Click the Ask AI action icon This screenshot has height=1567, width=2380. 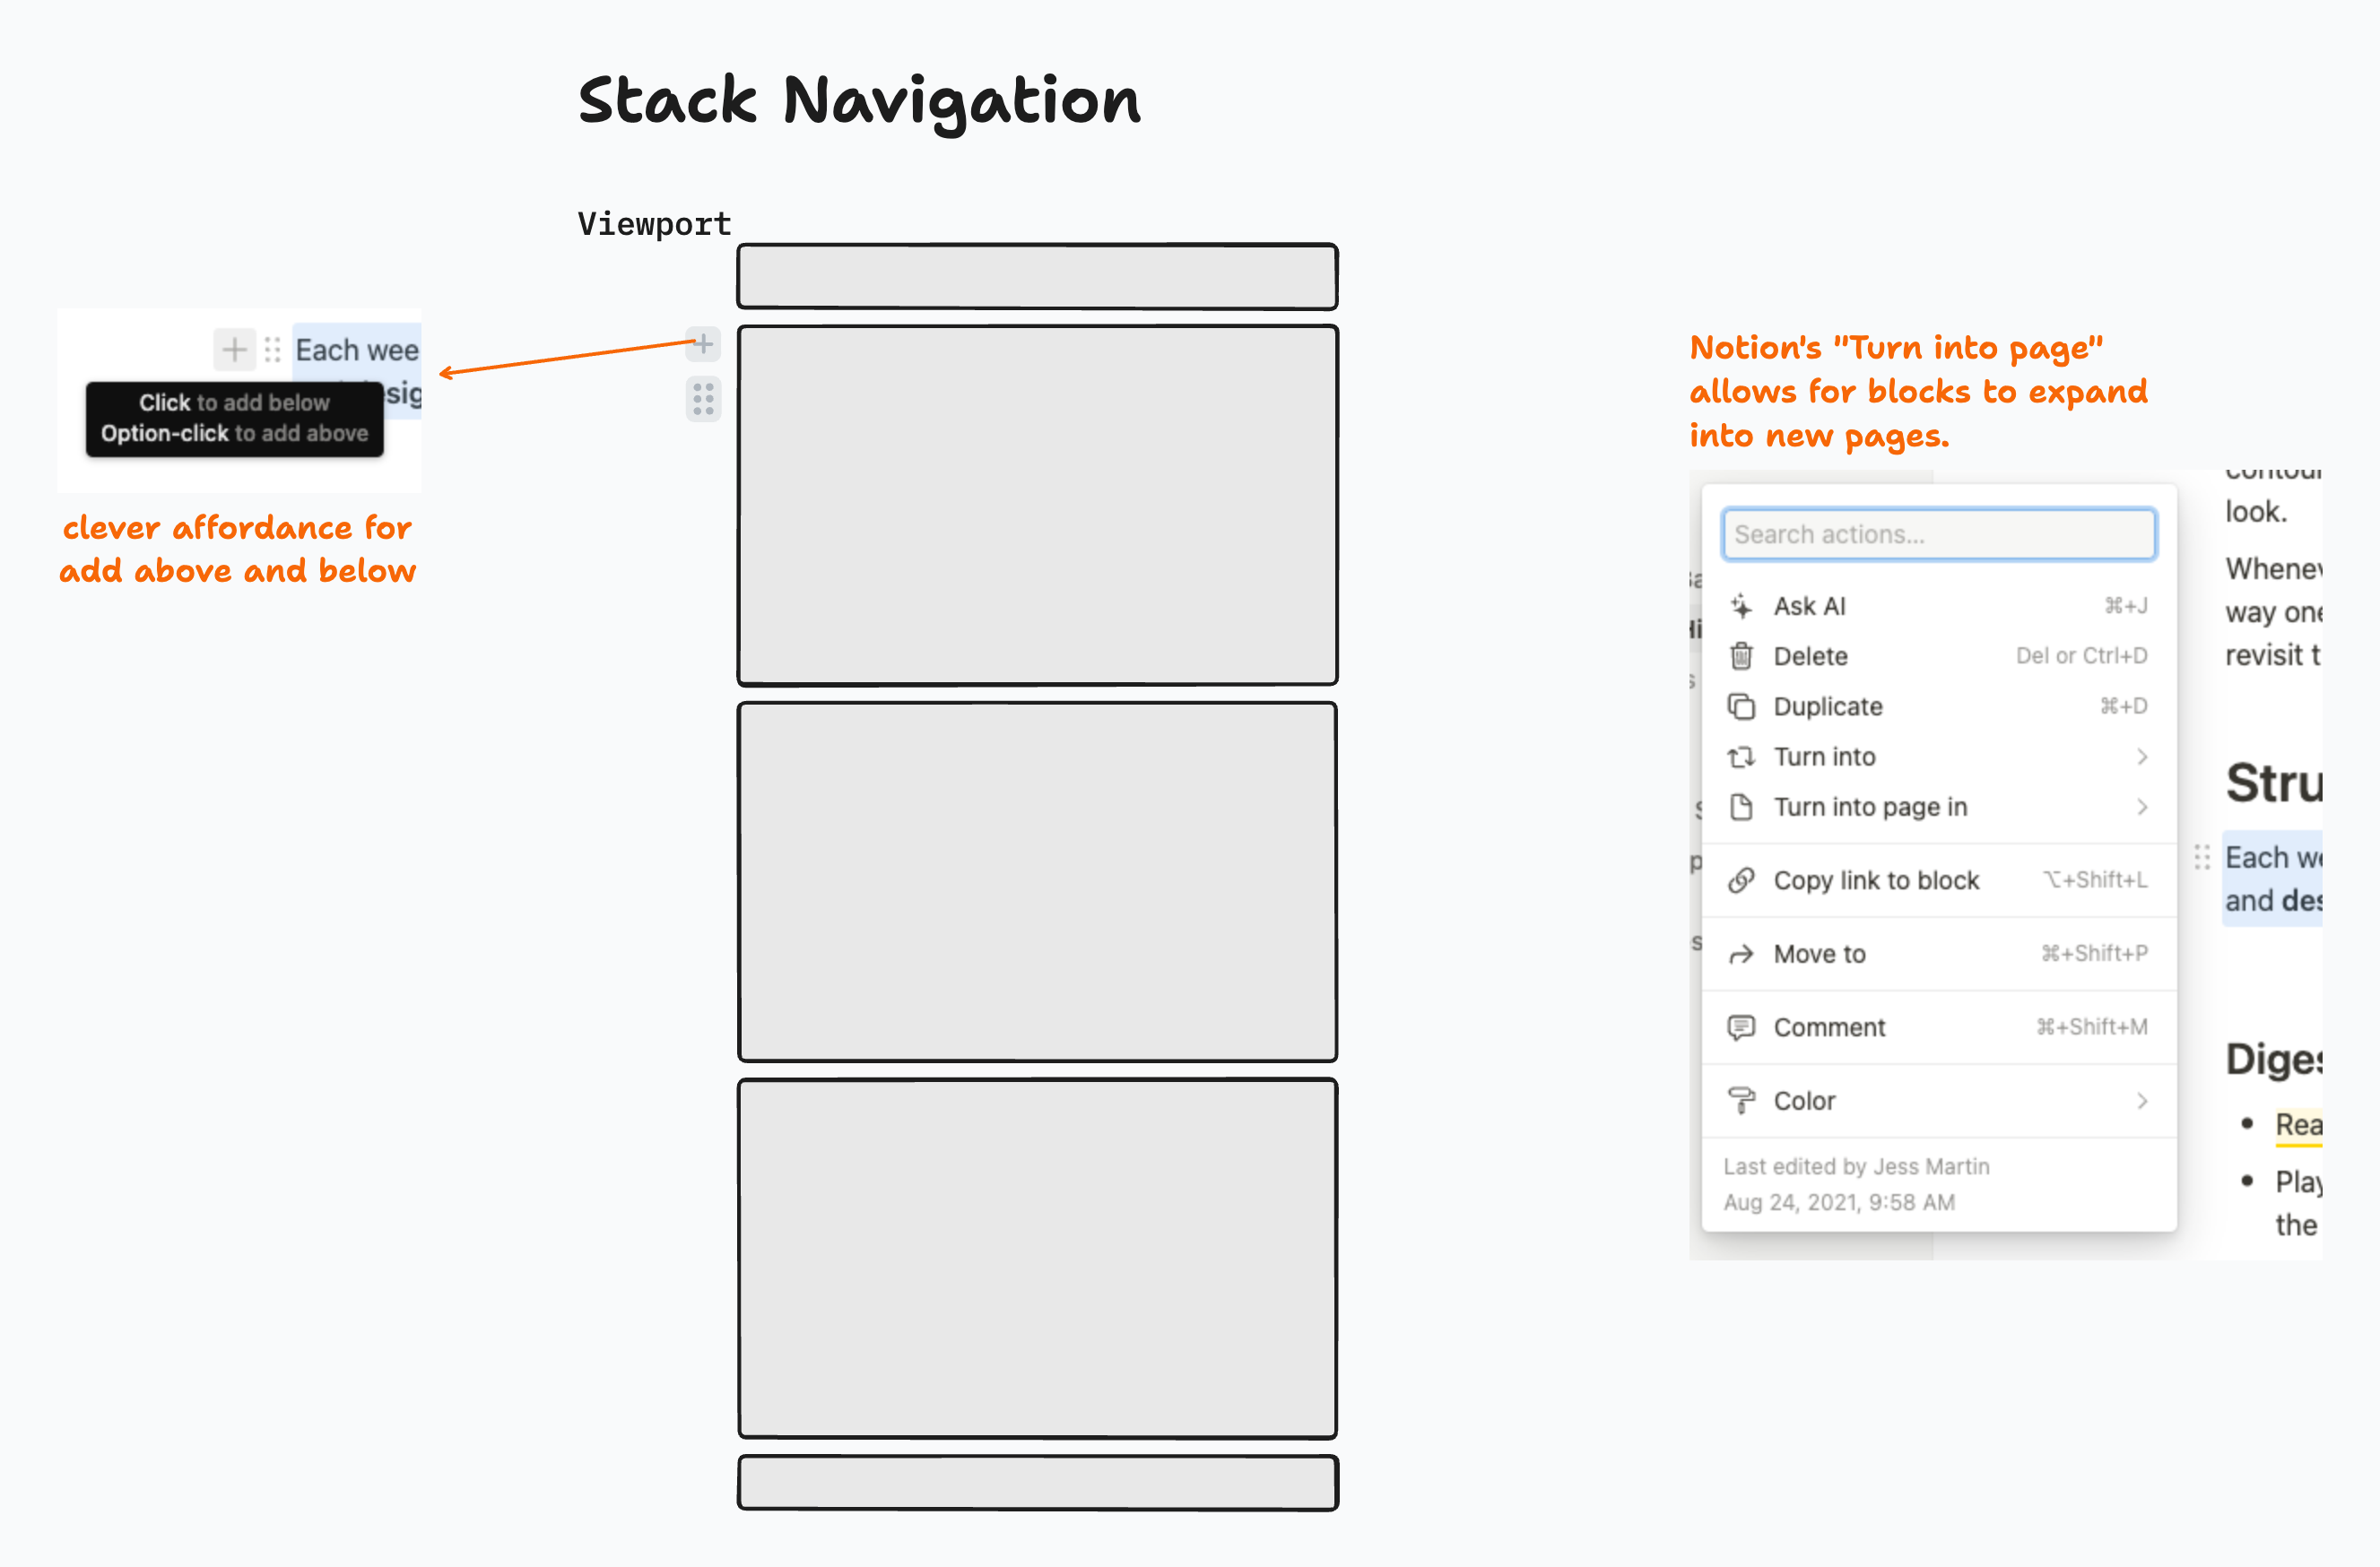click(x=1736, y=607)
